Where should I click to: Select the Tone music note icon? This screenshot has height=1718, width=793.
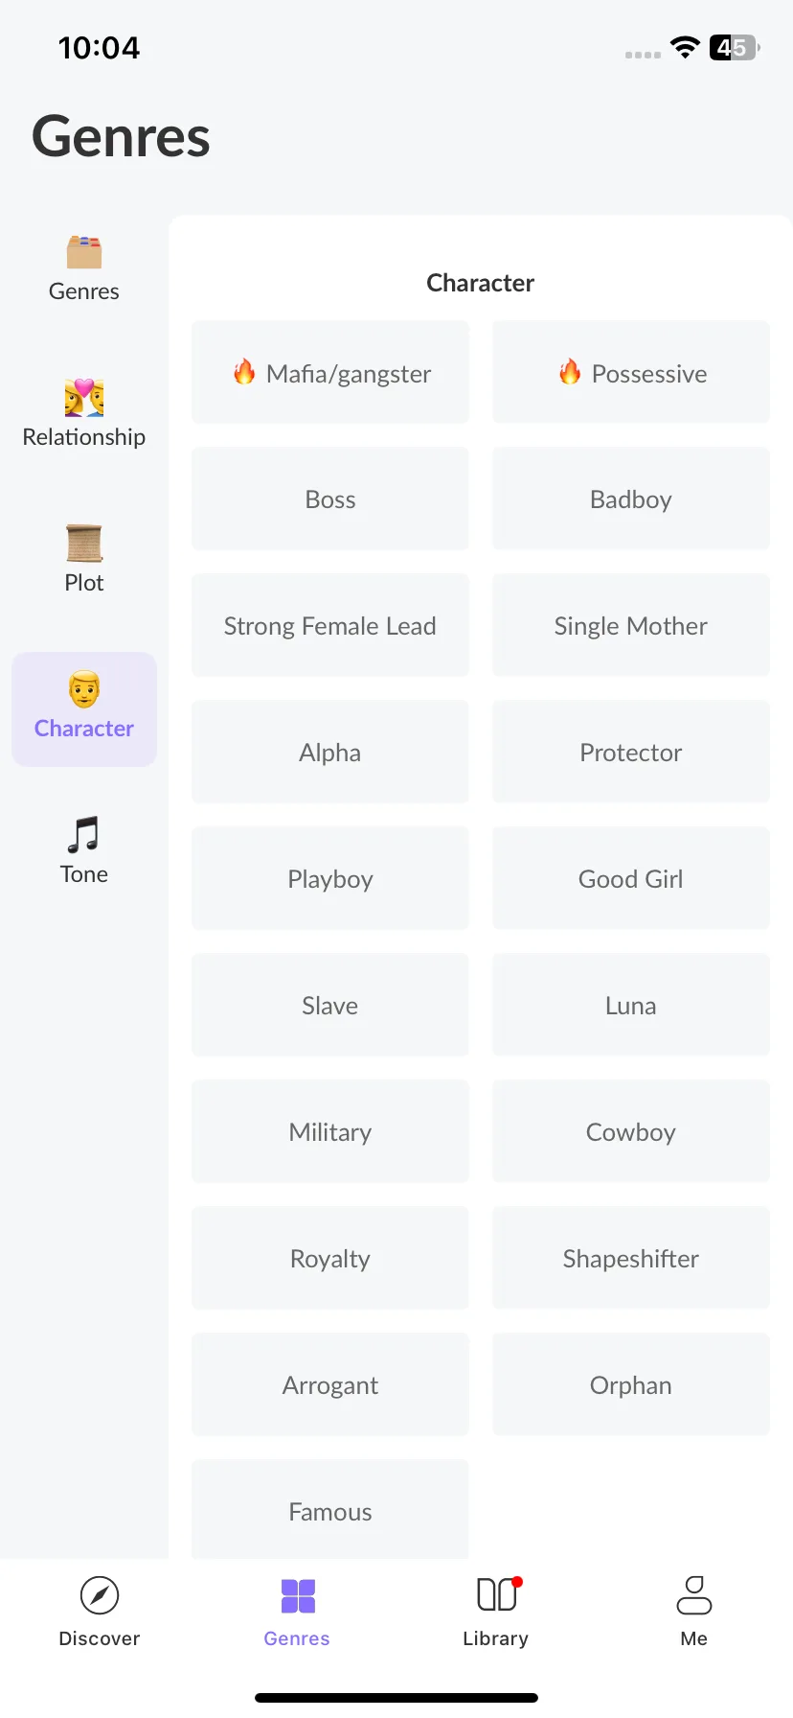[x=84, y=834]
